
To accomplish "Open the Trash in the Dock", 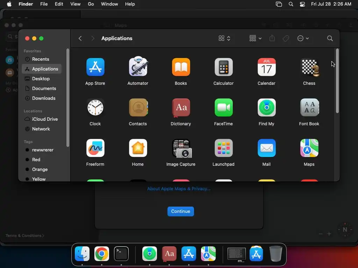I will tap(275, 254).
